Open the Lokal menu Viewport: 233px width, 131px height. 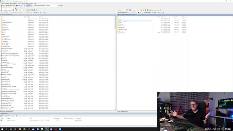[x=3, y=3]
